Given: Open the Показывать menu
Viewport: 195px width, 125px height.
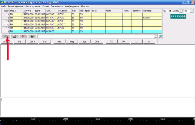Looking at the screenshot, I should pyautogui.click(x=57, y=6).
